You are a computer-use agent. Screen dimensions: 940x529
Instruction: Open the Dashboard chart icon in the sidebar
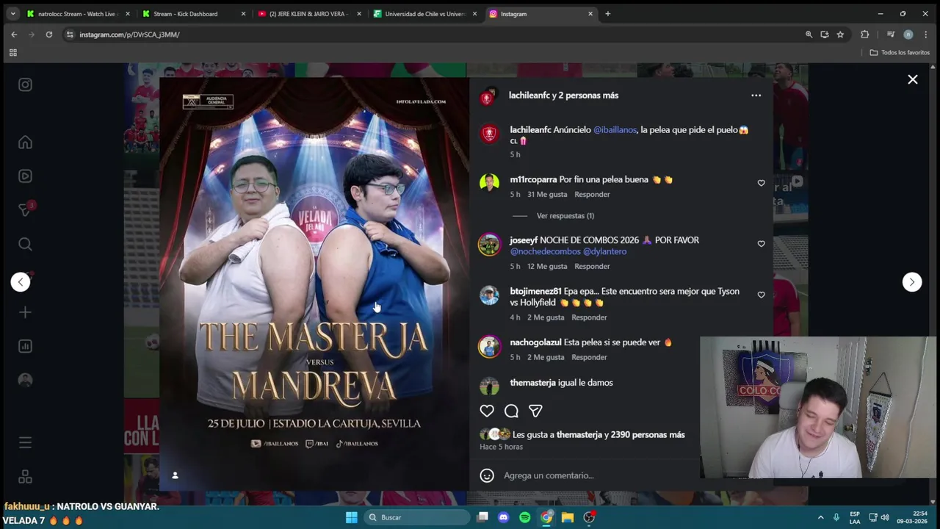click(x=25, y=346)
